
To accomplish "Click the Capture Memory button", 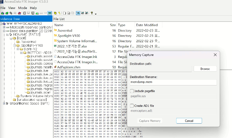I will (x=150, y=121).
